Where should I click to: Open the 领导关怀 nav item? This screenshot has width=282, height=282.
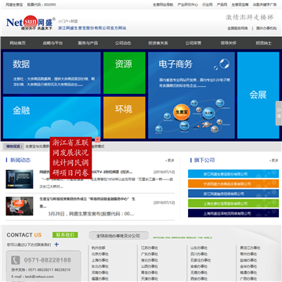[x=229, y=43]
